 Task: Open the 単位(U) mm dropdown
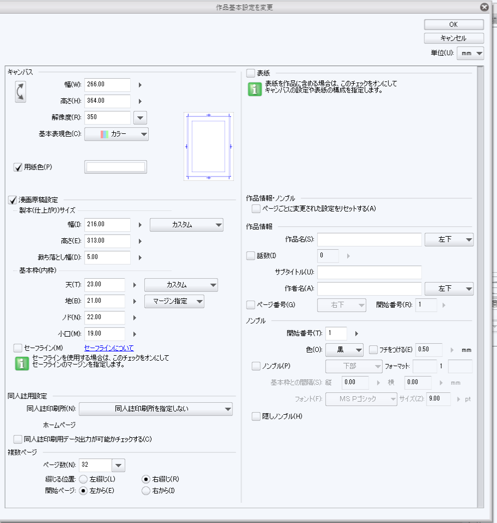(x=470, y=54)
